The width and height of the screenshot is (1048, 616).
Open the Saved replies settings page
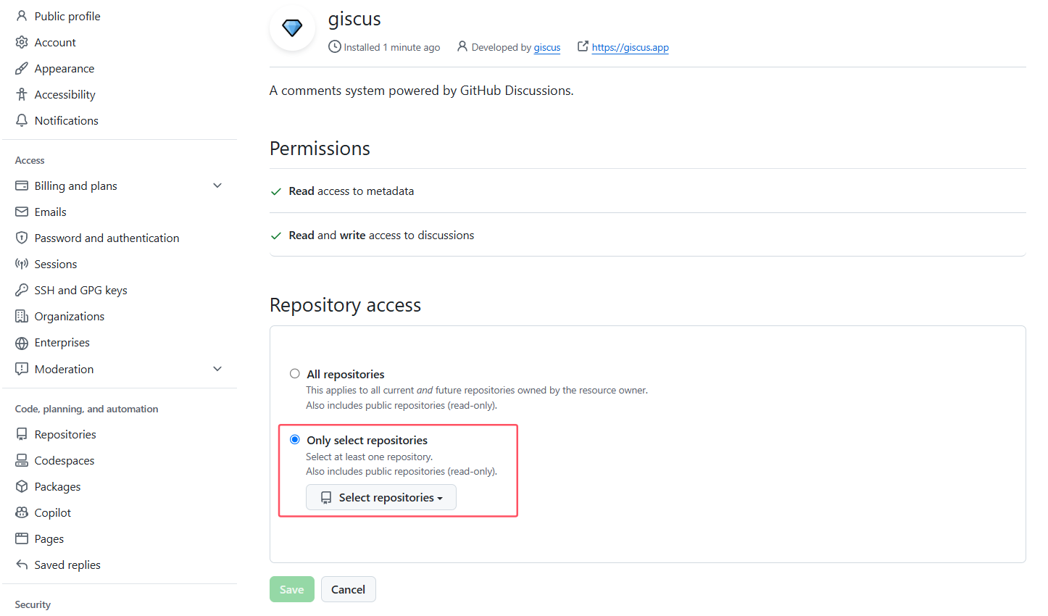(x=67, y=565)
